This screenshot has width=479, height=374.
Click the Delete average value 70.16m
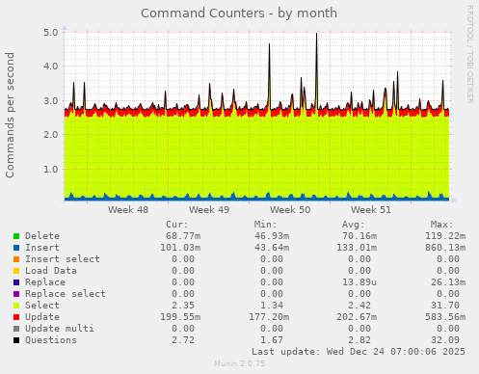pos(359,236)
